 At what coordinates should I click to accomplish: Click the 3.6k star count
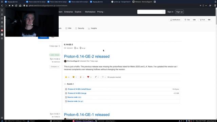pyautogui.click(x=194, y=20)
